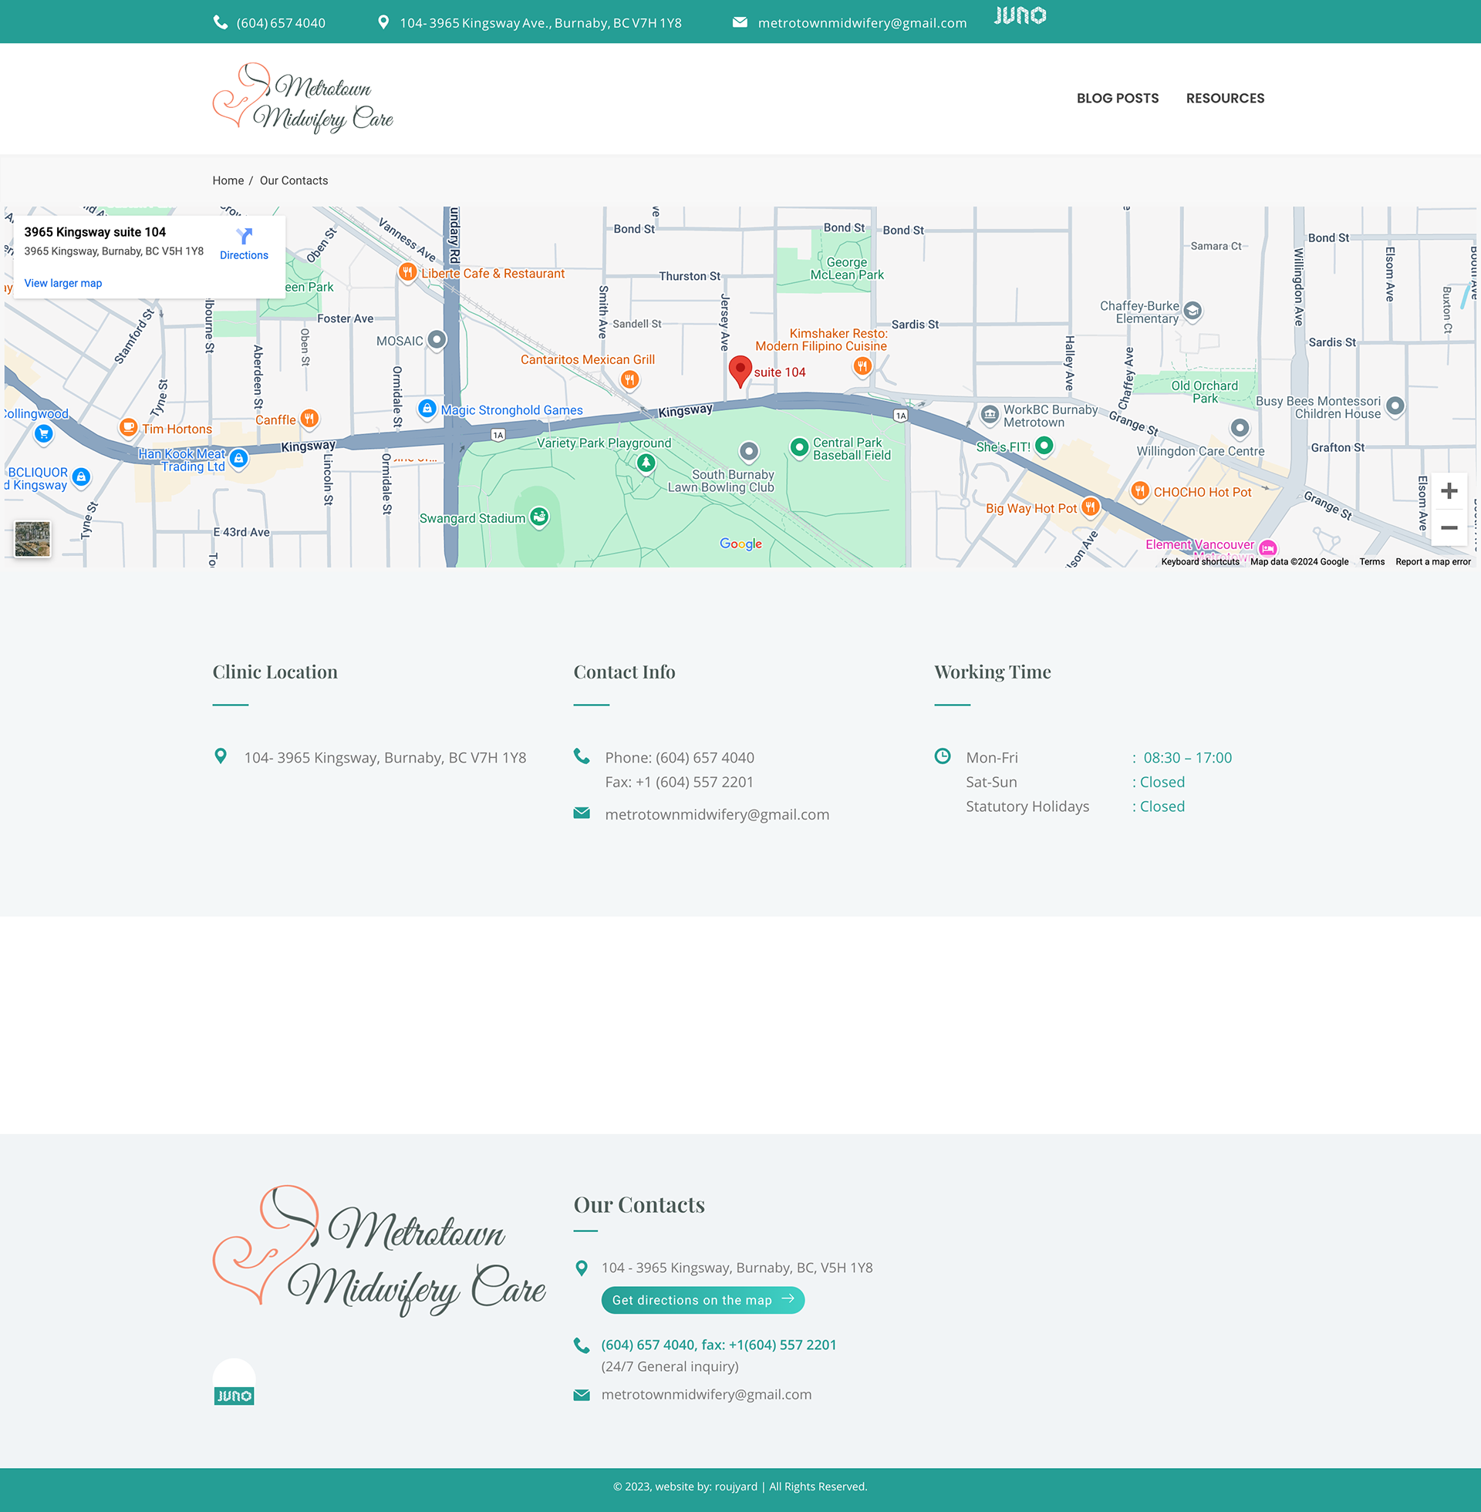
Task: Open Keyboard shortcuts on map
Action: click(1200, 561)
